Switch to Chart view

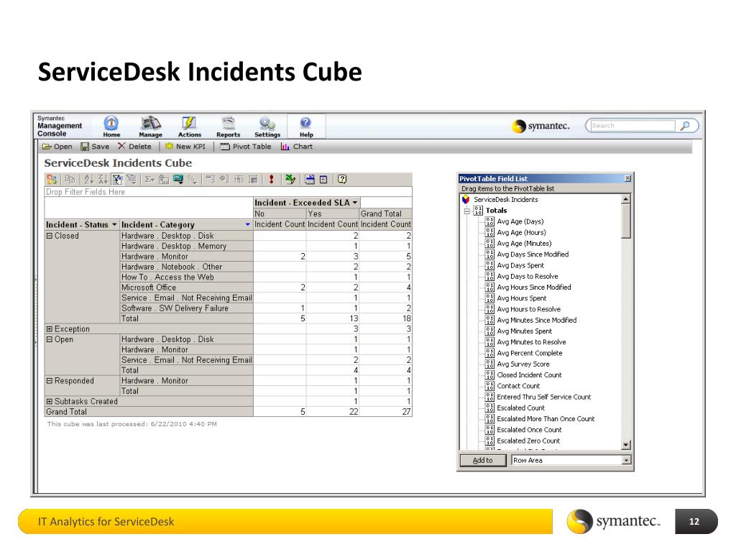[x=297, y=147]
